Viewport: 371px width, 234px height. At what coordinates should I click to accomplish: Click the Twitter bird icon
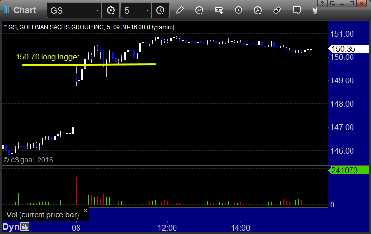point(314,10)
